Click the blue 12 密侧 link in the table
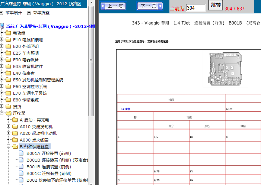 (126, 109)
